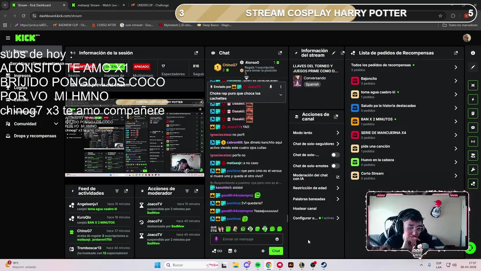Unpin the pinned chat message
This screenshot has width=481, height=271.
point(271,87)
